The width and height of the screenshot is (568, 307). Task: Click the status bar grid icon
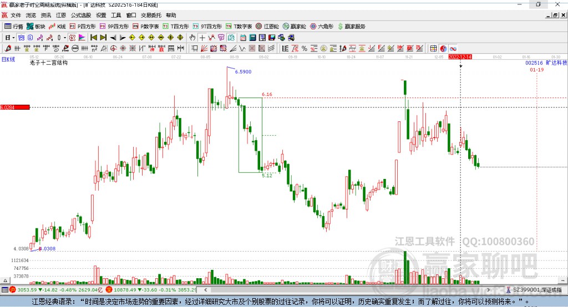click(x=4, y=290)
